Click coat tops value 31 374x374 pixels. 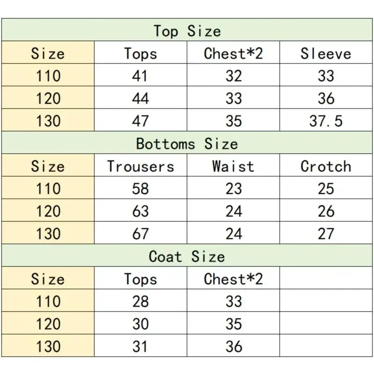click(140, 346)
